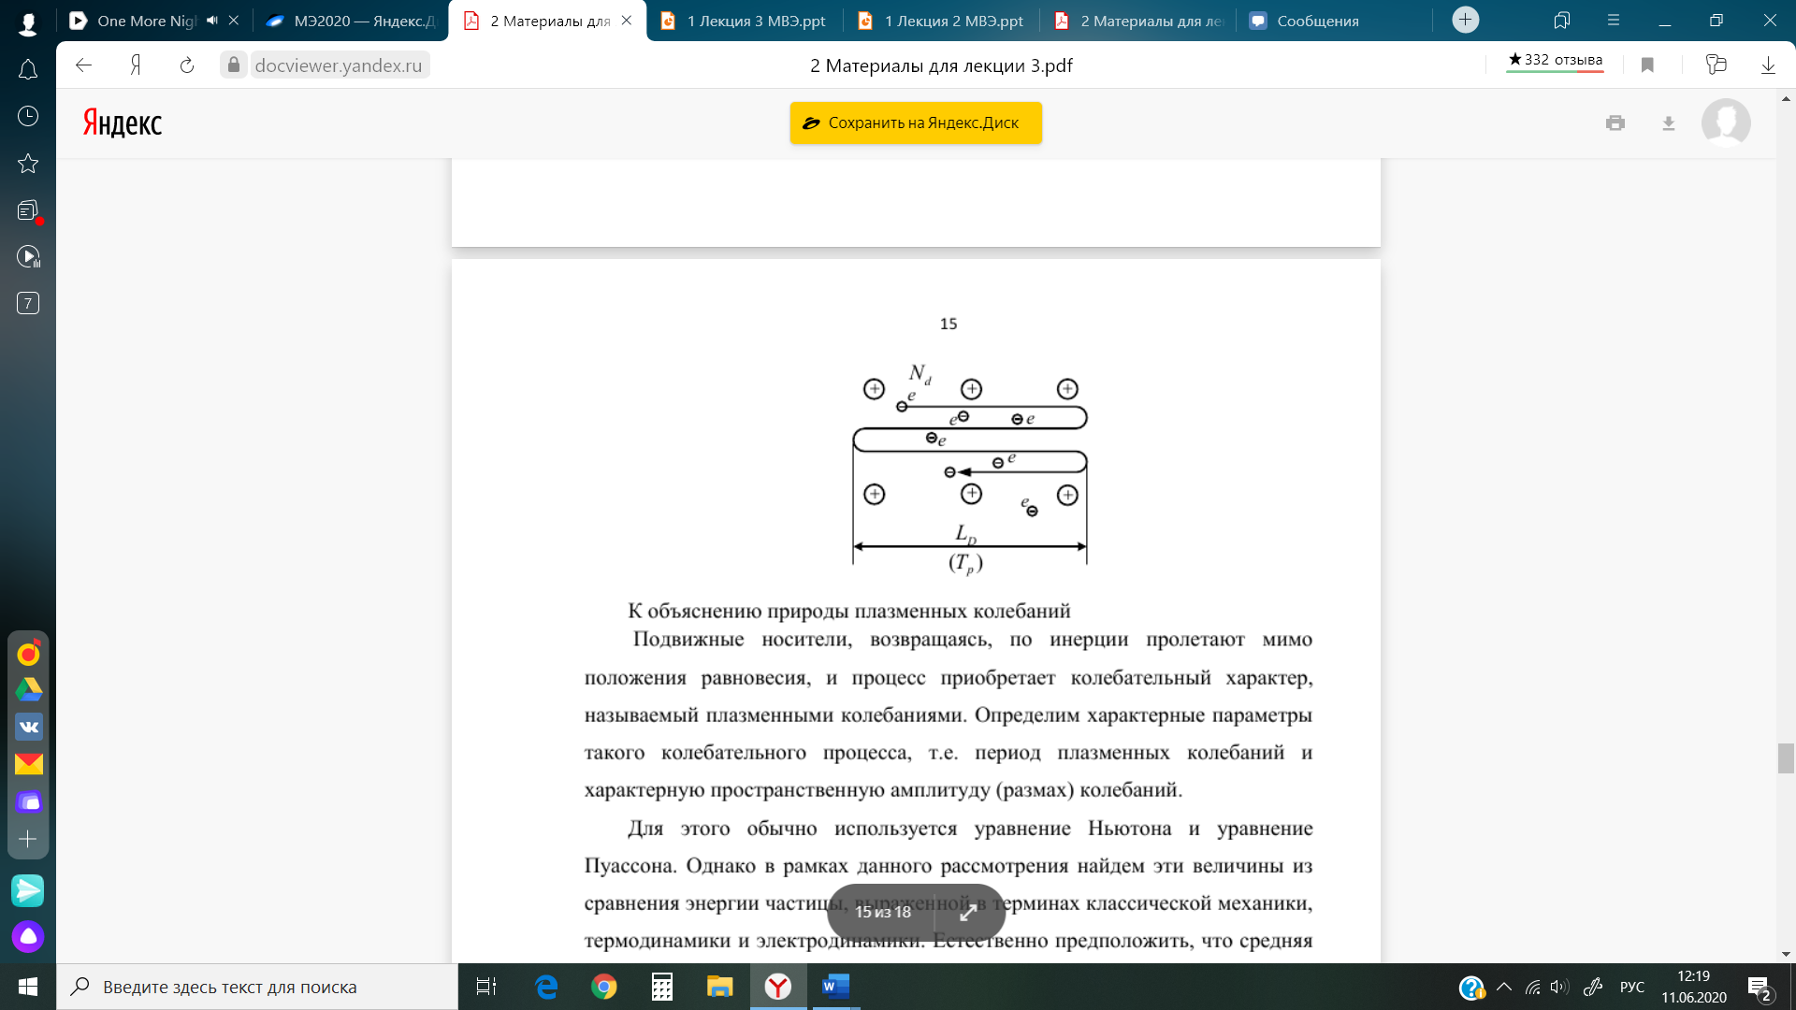Switch to 1 Лекция 3 МВЭ.ppt tab
1796x1010 pixels.
coord(744,21)
